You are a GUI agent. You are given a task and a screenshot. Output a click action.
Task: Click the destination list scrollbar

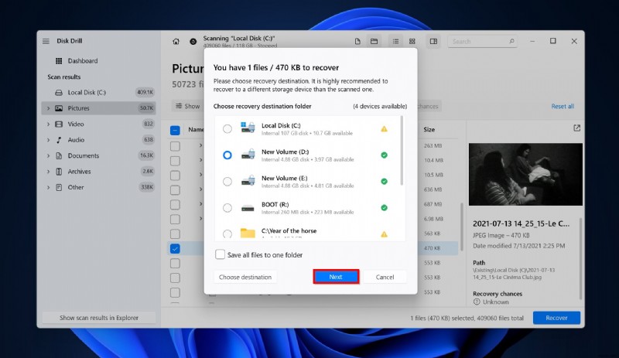click(x=402, y=151)
